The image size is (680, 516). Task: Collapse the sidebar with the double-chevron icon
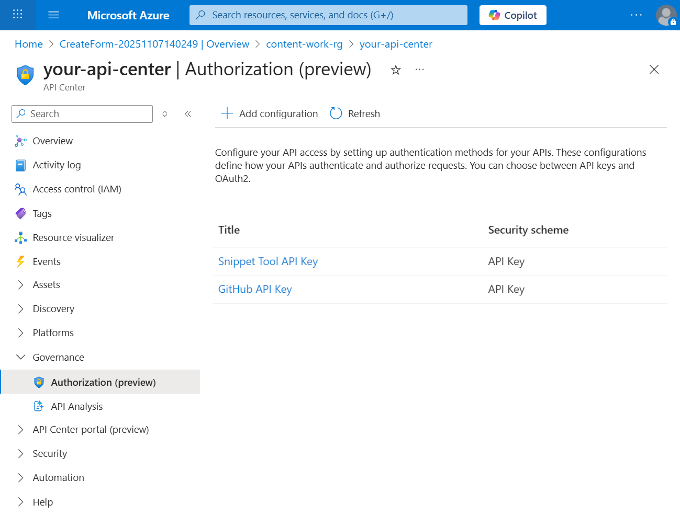tap(188, 114)
